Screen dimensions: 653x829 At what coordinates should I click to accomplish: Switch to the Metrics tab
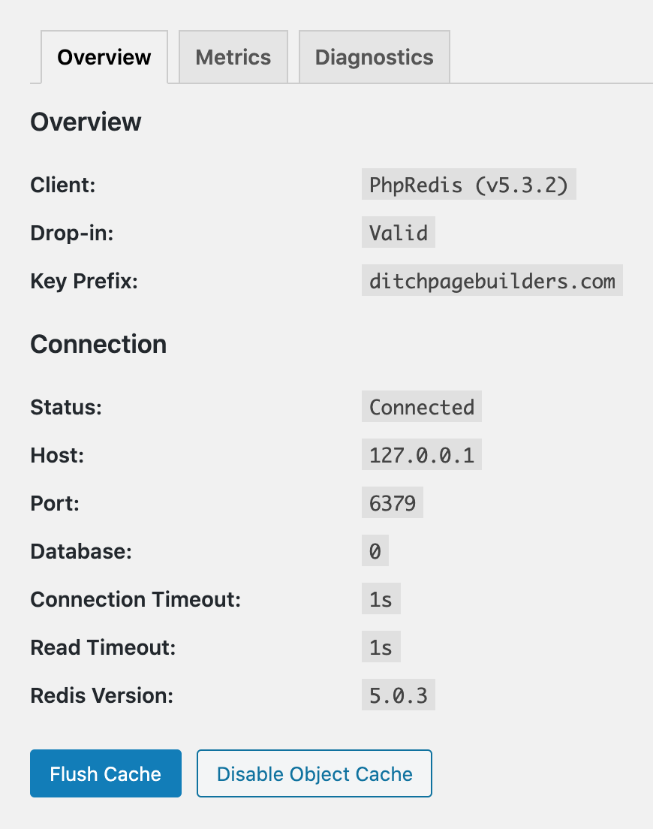pyautogui.click(x=233, y=57)
